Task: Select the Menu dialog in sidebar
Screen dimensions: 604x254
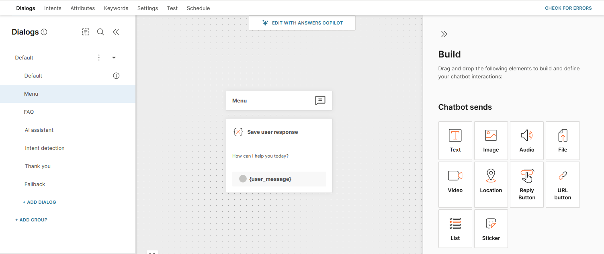Action: point(68,94)
